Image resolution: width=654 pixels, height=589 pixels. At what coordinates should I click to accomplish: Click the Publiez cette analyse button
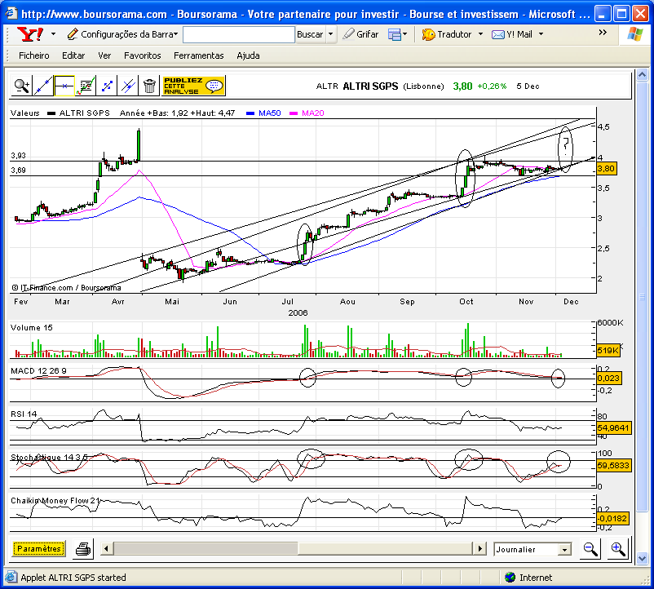(x=194, y=86)
